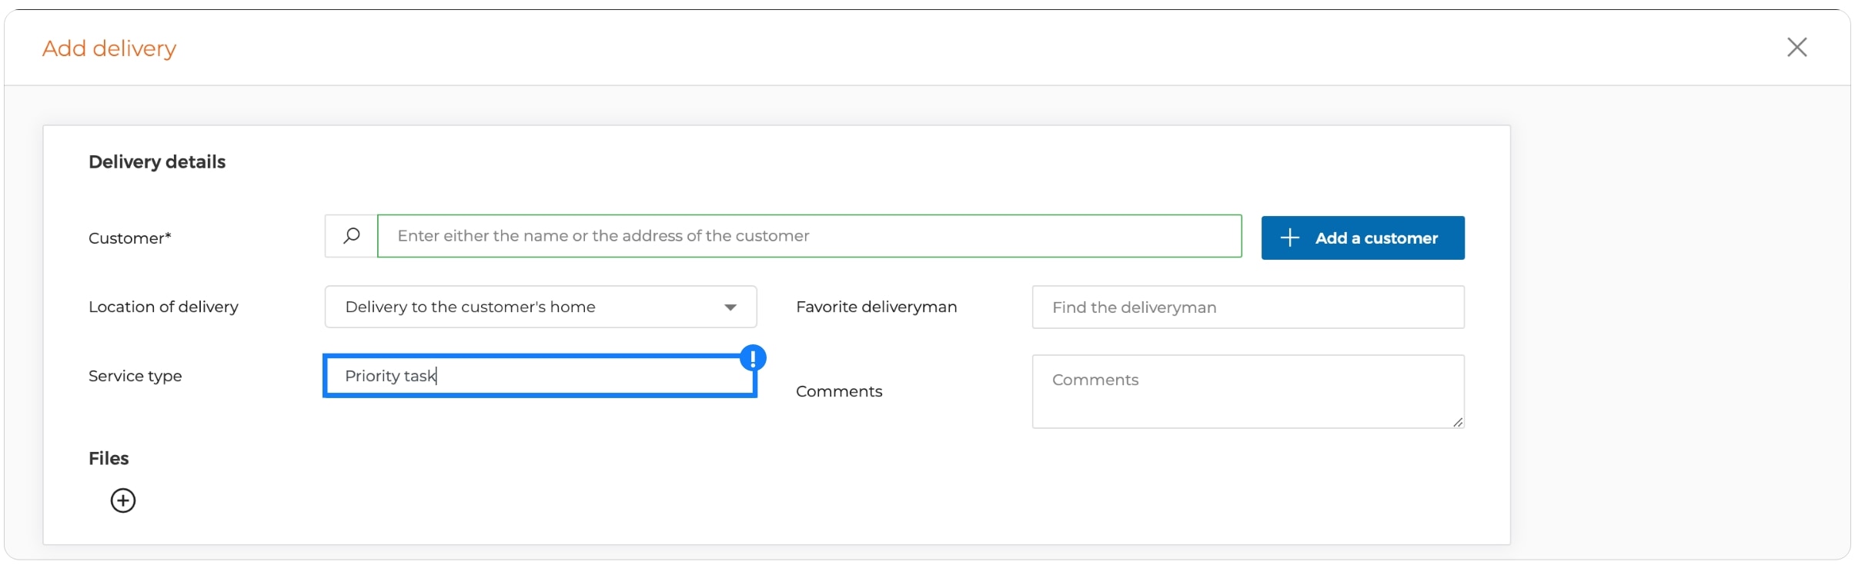Click the Find the deliveryman field
This screenshot has width=1855, height=568.
point(1248,307)
